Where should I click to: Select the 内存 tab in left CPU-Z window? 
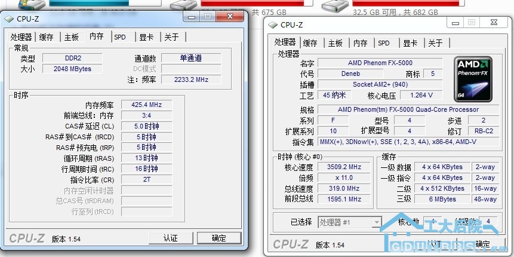tap(97, 36)
